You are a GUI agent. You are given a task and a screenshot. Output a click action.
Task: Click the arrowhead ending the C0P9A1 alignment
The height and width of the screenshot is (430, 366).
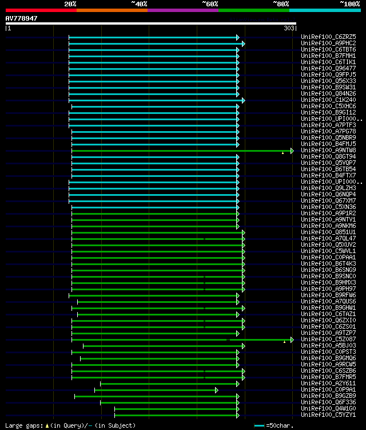[217, 390]
